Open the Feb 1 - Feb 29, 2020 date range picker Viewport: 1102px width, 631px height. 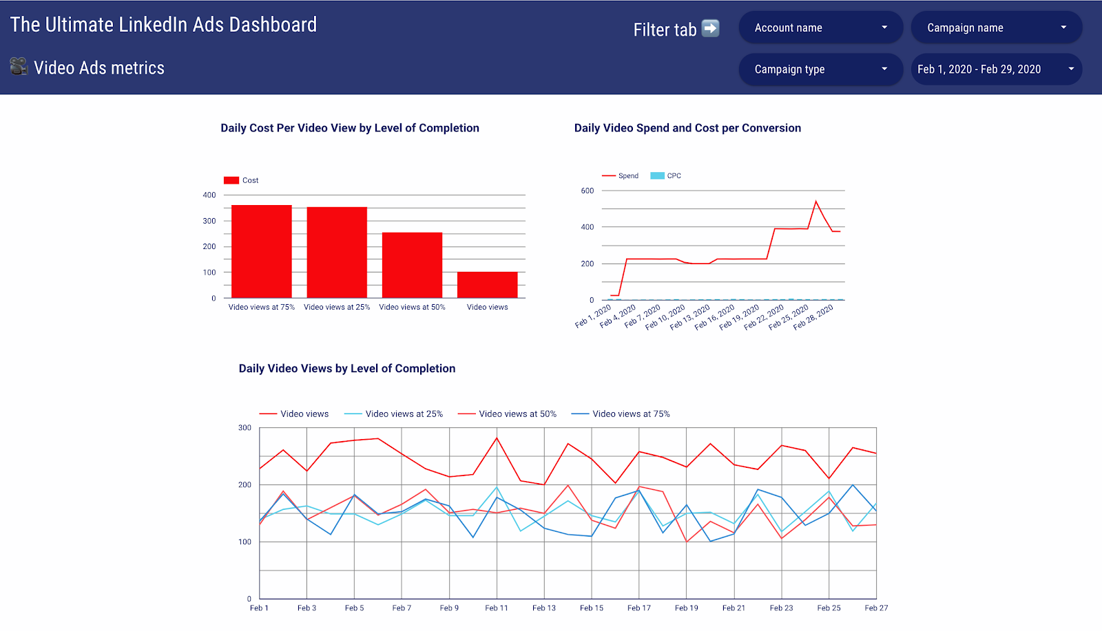point(996,69)
